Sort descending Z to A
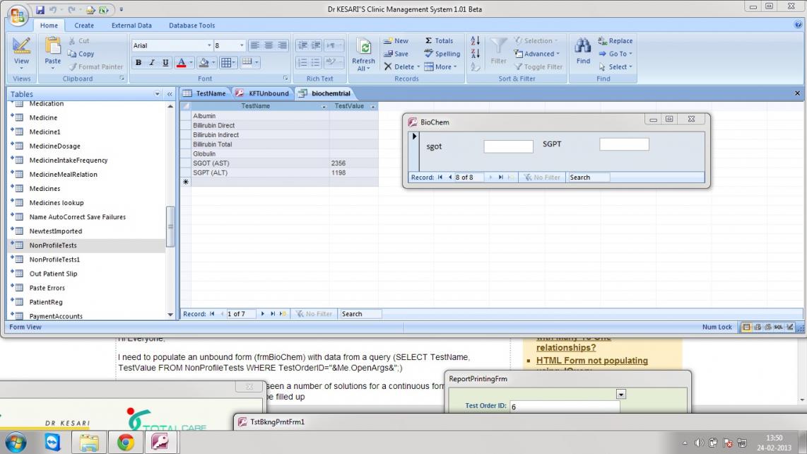807x454 pixels. [x=475, y=54]
